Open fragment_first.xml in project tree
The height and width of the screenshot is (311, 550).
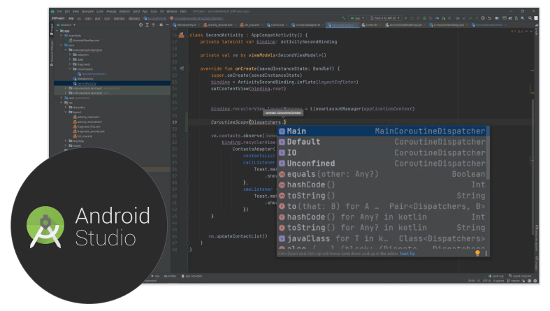click(x=87, y=126)
